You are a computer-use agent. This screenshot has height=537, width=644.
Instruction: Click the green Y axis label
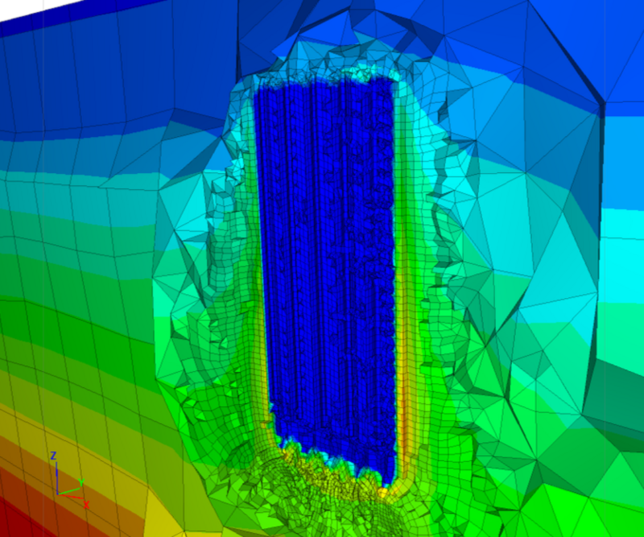(x=81, y=483)
